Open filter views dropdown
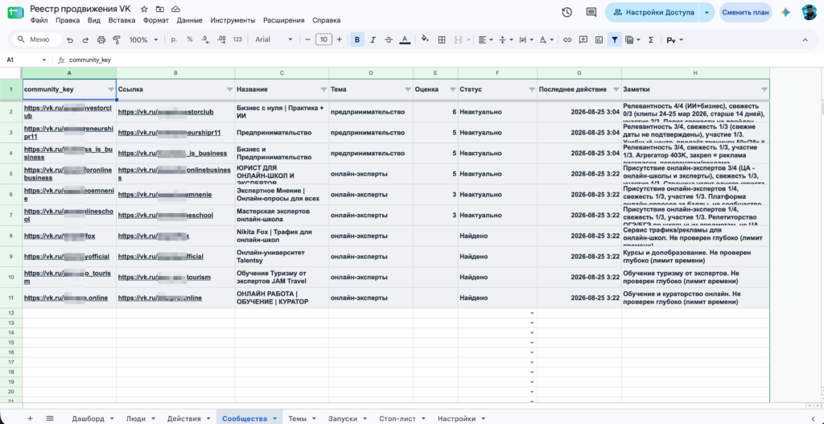Screen dimensions: 824x424 (x=632, y=39)
